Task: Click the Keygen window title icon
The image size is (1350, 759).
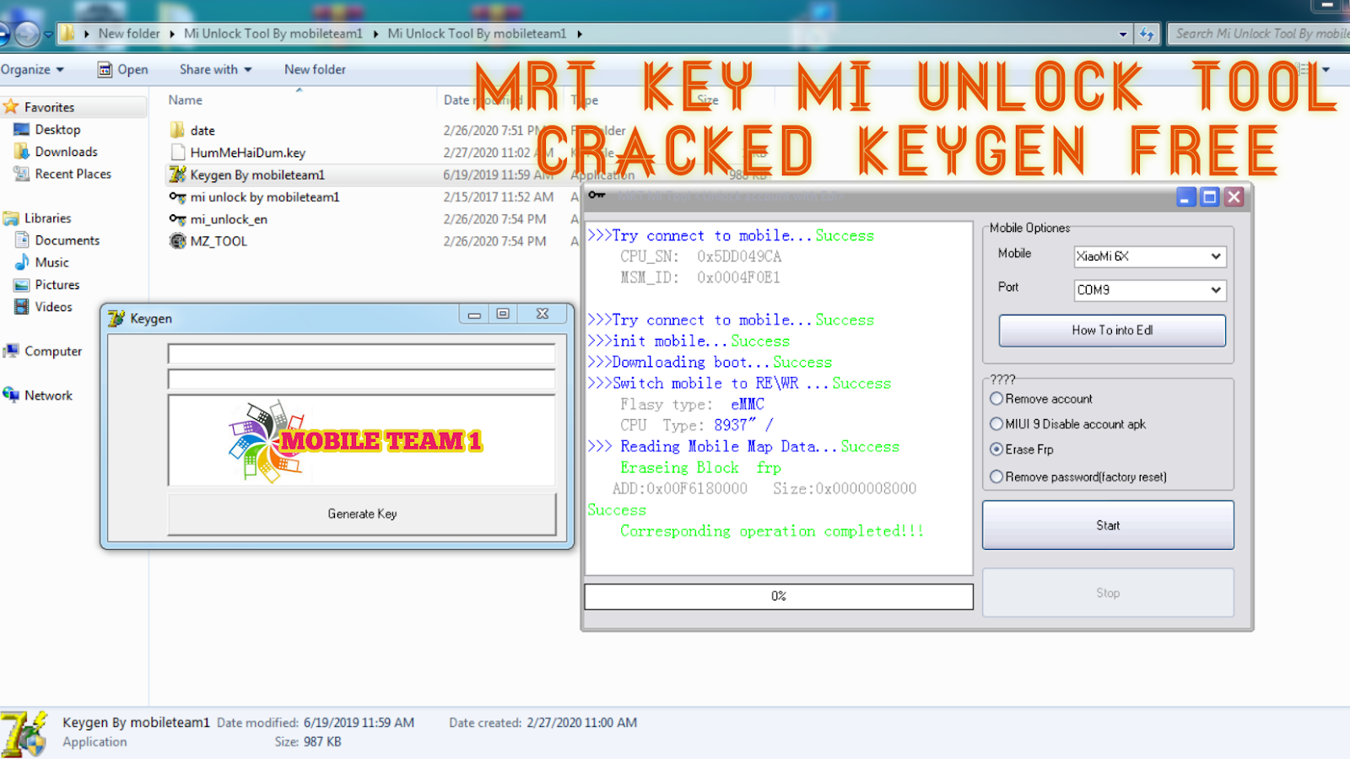Action: point(116,318)
